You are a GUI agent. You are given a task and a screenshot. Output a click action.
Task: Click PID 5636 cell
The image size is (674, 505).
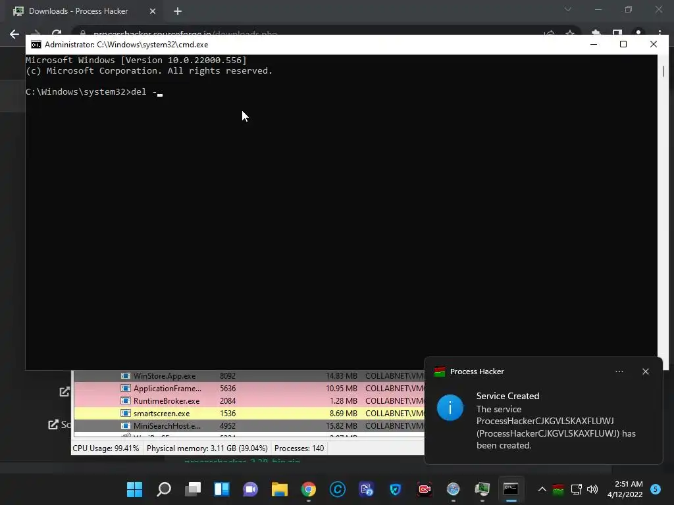click(227, 388)
